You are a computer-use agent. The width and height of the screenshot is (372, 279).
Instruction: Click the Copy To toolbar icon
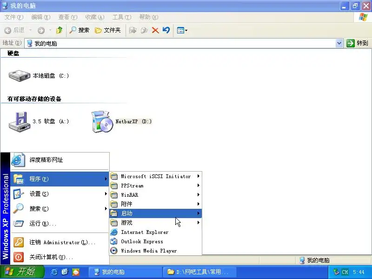(x=144, y=30)
